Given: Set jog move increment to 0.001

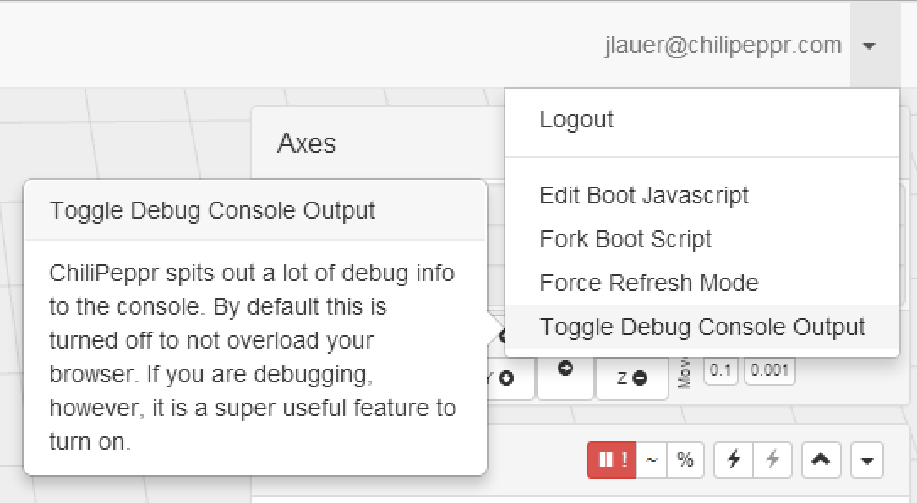Looking at the screenshot, I should pyautogui.click(x=769, y=370).
